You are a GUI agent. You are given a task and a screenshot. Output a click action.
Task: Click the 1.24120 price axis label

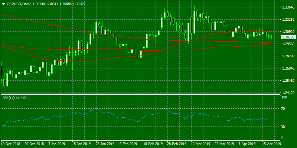tap(288, 93)
